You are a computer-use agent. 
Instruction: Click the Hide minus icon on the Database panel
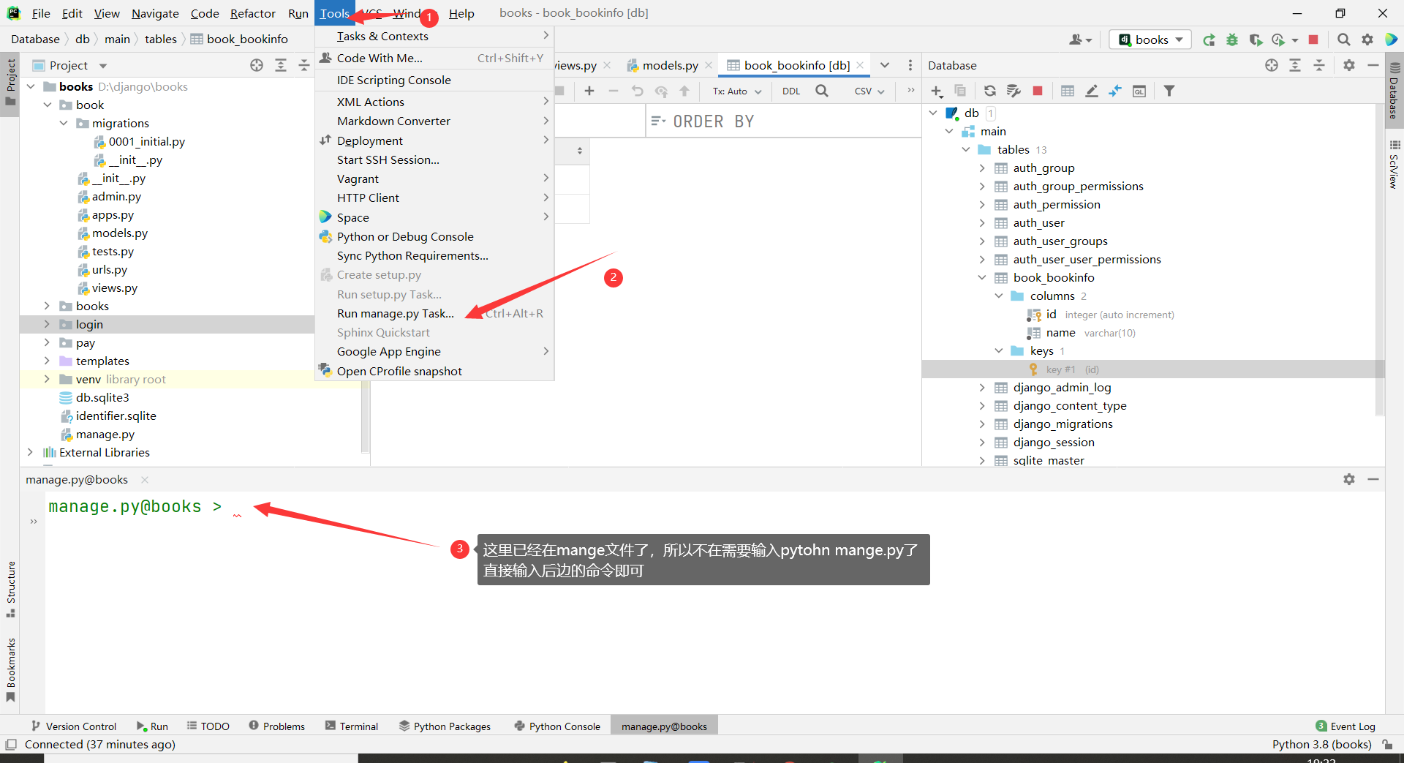coord(1373,65)
